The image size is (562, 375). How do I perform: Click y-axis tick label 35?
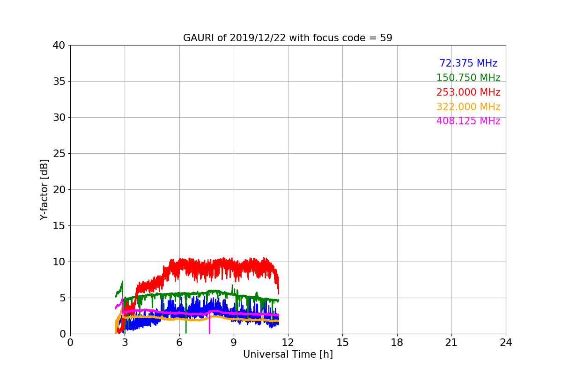[59, 82]
